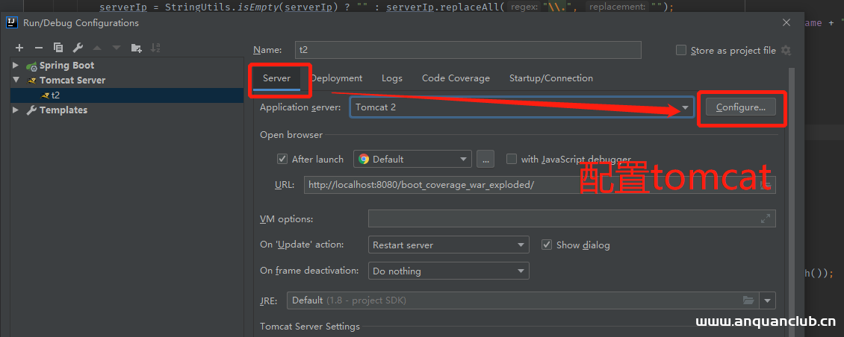The width and height of the screenshot is (844, 337).
Task: Uncheck the After launch checkbox
Action: coord(282,159)
